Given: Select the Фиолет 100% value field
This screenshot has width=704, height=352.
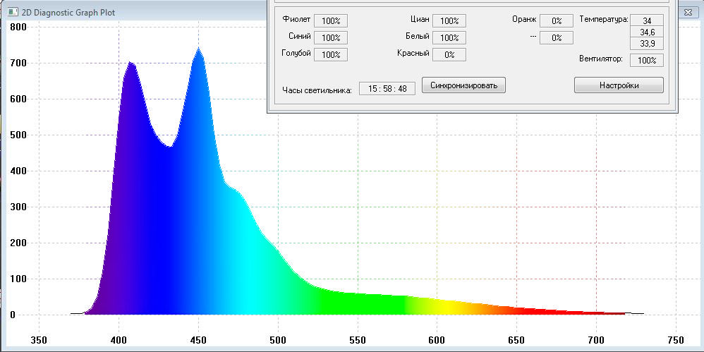Looking at the screenshot, I should point(331,20).
